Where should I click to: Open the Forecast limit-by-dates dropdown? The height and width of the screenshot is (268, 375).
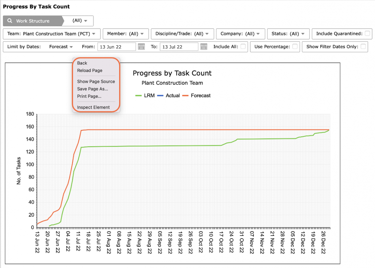pyautogui.click(x=61, y=47)
